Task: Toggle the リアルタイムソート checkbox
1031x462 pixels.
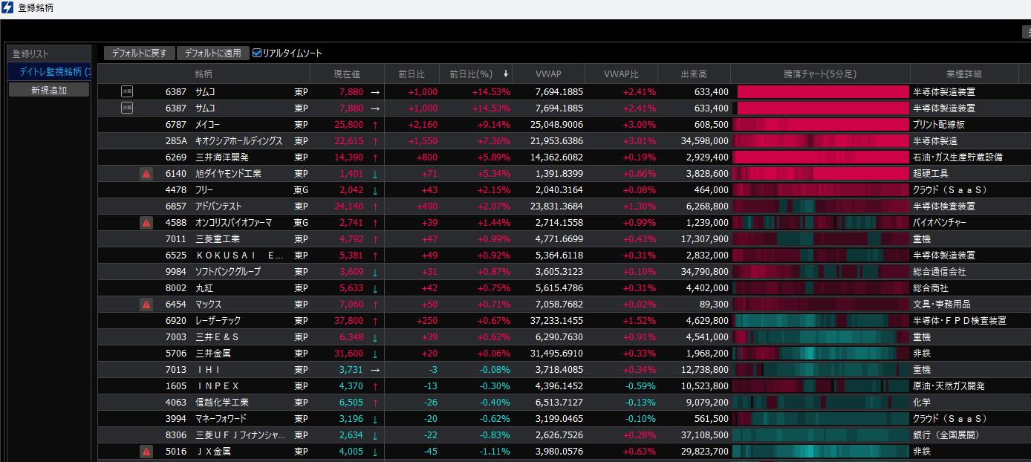Action: pos(258,53)
